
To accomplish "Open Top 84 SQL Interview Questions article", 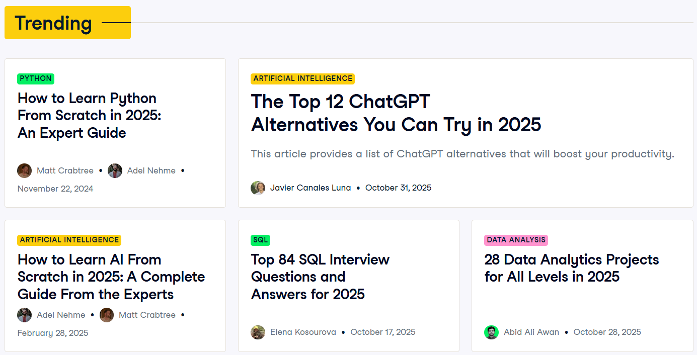I will (320, 277).
